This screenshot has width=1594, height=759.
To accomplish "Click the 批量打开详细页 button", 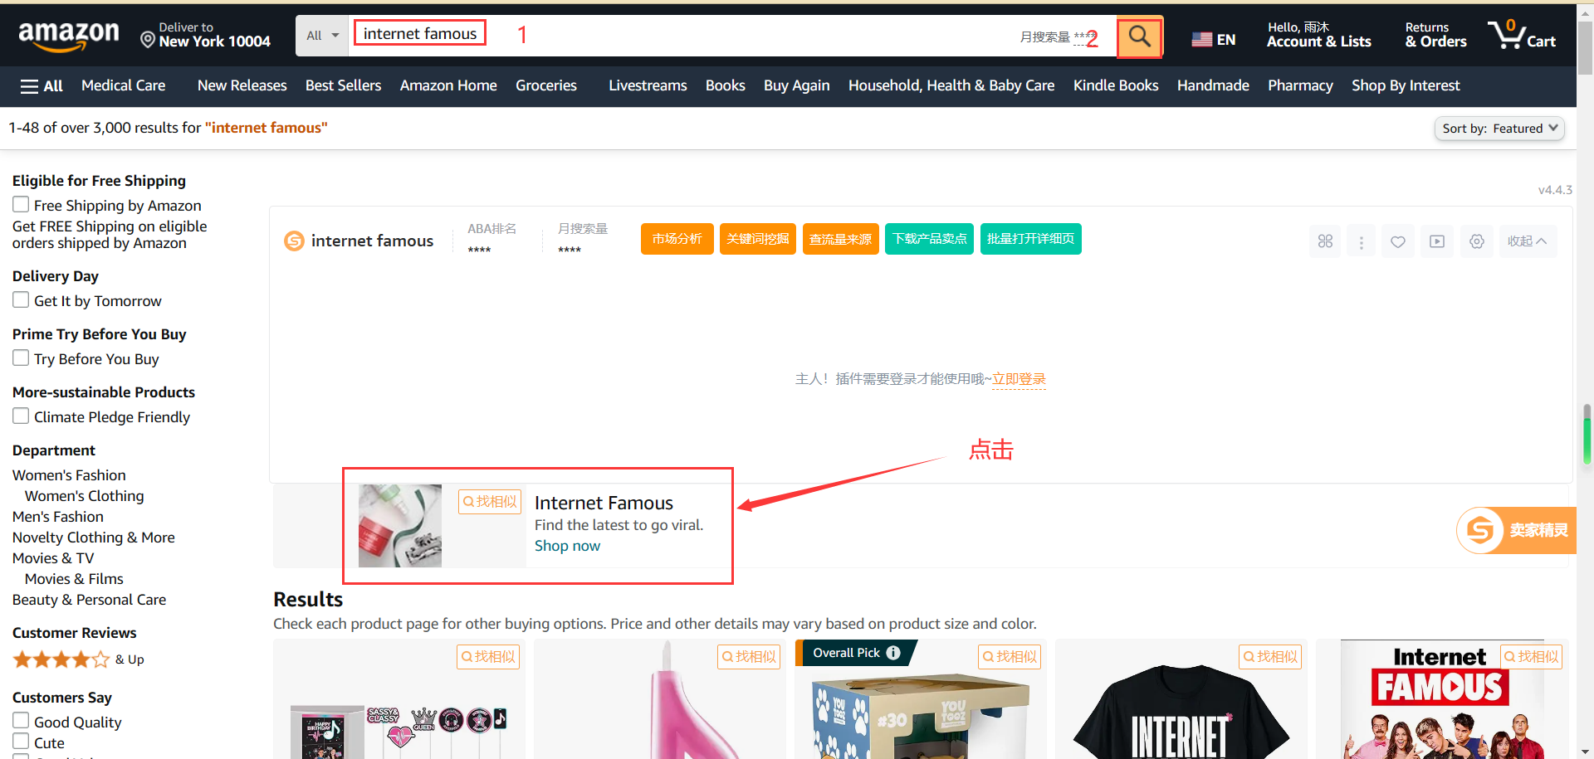I will 1030,239.
